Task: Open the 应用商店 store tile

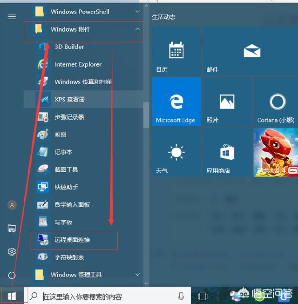Action: coord(227,152)
